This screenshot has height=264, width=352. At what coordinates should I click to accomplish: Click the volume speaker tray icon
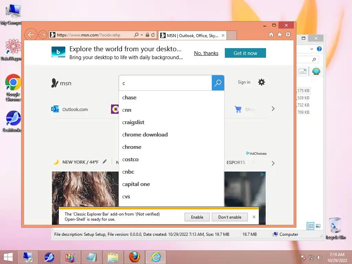click(x=319, y=257)
